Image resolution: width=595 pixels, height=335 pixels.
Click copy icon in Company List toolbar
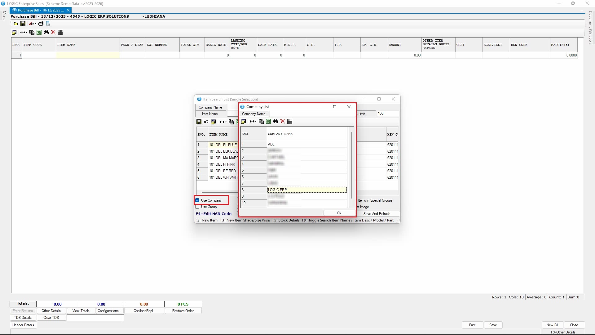[x=261, y=121]
